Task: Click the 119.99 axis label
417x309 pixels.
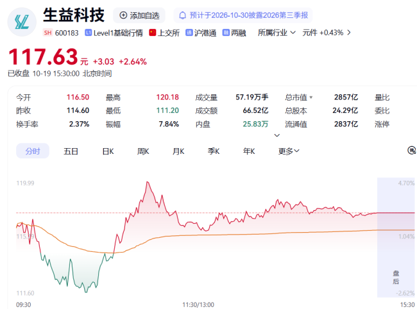Action: point(25,183)
